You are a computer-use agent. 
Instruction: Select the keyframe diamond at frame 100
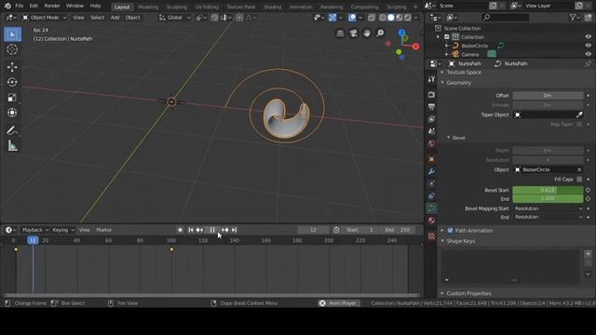(171, 249)
